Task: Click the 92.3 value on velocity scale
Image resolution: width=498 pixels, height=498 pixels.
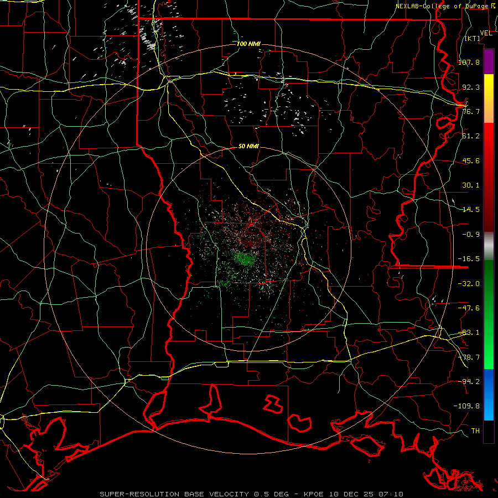Action: (x=471, y=87)
